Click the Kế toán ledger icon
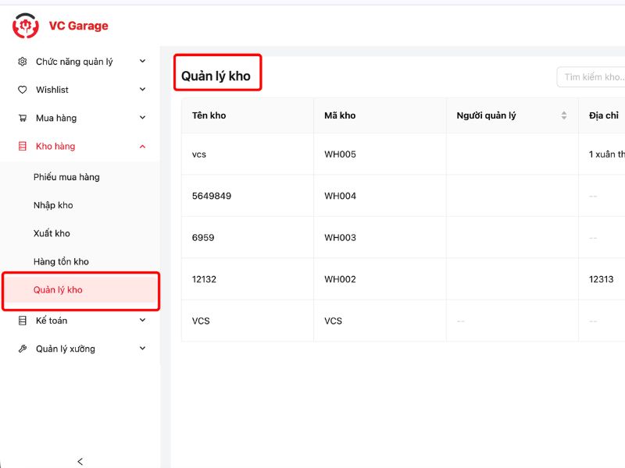 pos(22,320)
